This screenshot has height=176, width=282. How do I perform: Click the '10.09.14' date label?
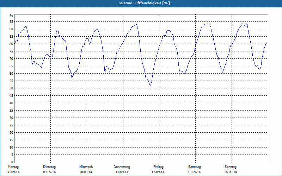coord(86,172)
